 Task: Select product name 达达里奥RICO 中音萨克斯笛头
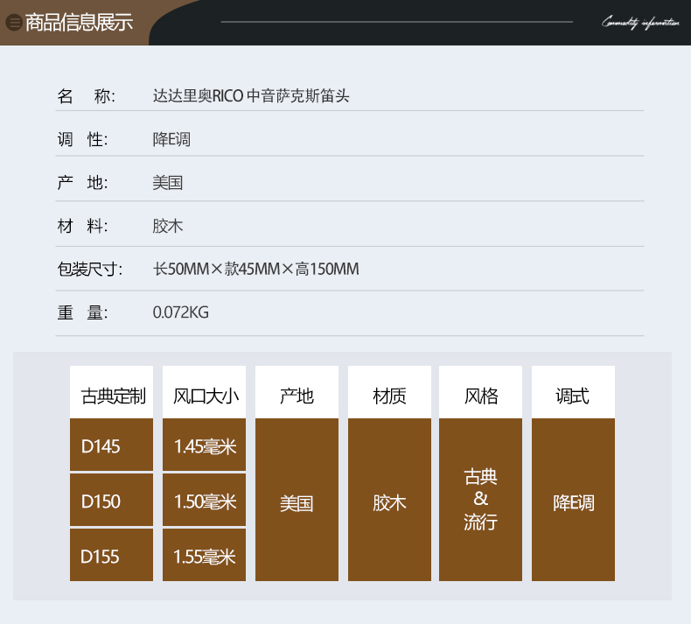click(251, 95)
